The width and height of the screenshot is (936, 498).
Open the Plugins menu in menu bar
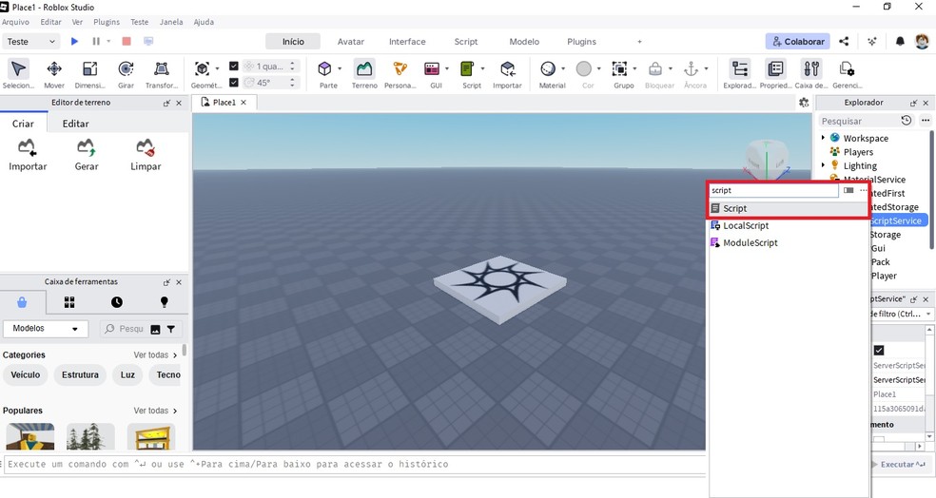point(107,21)
